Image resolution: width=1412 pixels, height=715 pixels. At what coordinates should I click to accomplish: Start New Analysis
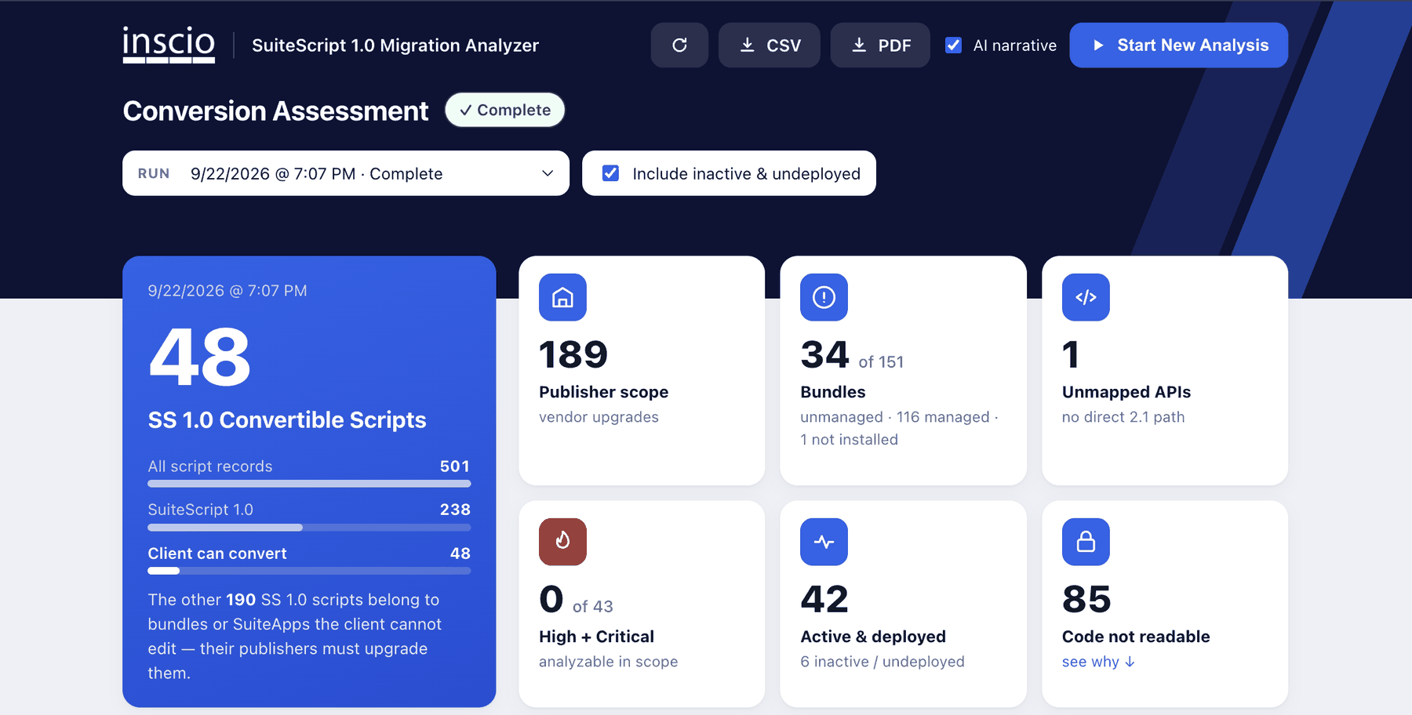point(1179,45)
